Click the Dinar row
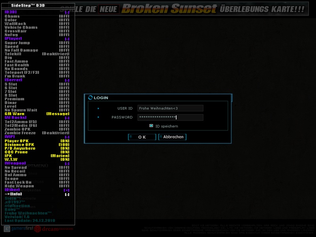Image resolution: width=316 pixels, height=237 pixels. pos(37,103)
